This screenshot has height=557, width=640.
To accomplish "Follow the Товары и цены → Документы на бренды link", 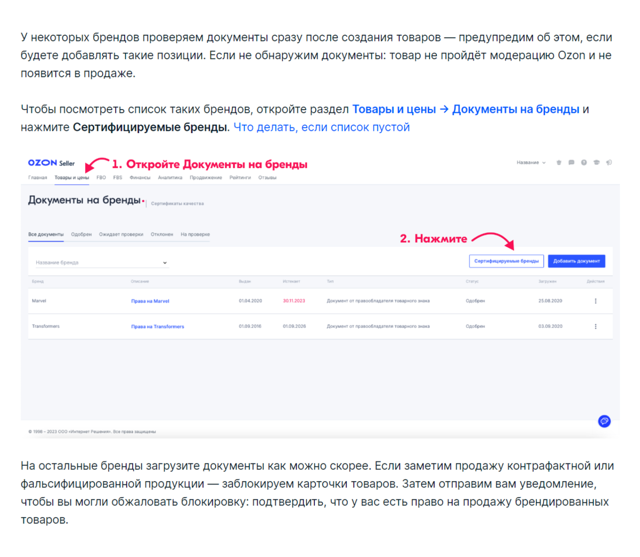I will [466, 109].
